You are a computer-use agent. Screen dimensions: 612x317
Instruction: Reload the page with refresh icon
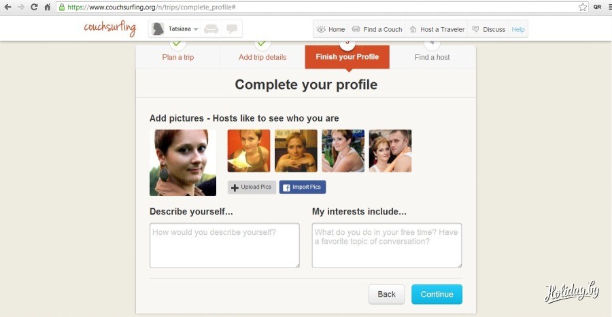[34, 7]
